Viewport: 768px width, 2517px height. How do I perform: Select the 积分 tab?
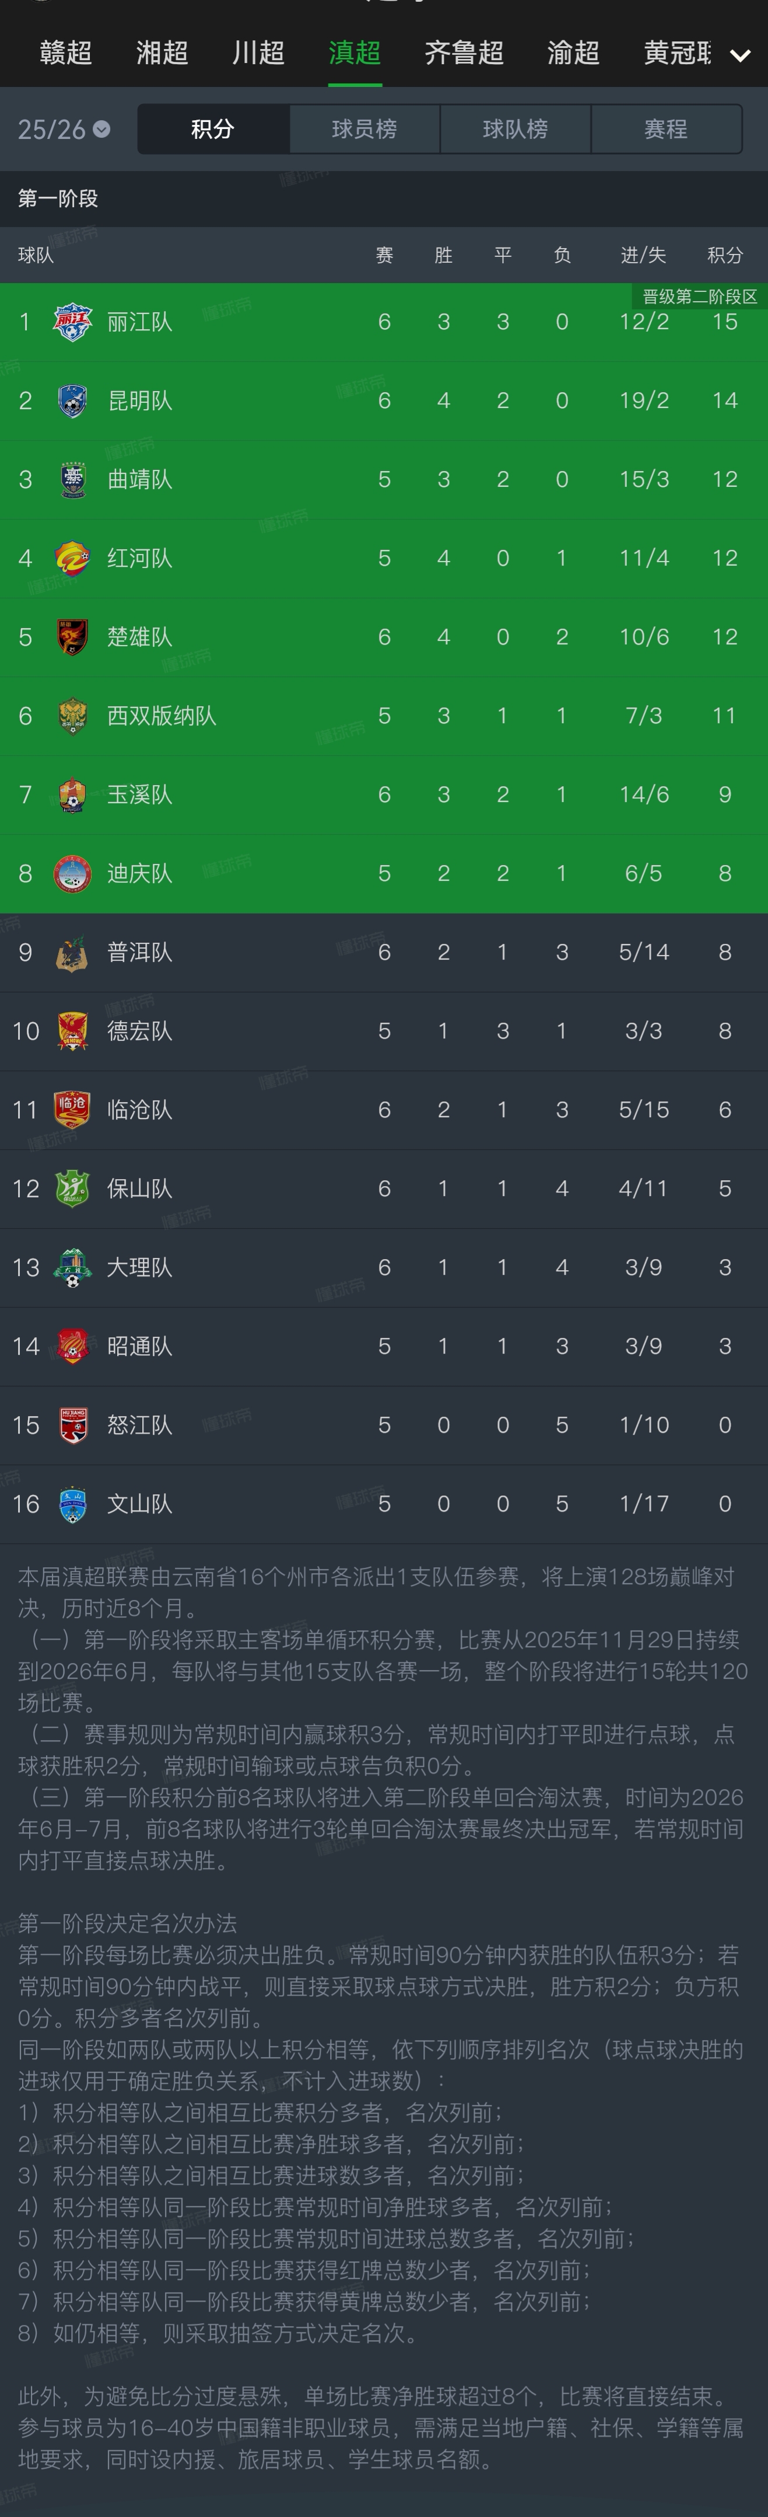pyautogui.click(x=213, y=129)
